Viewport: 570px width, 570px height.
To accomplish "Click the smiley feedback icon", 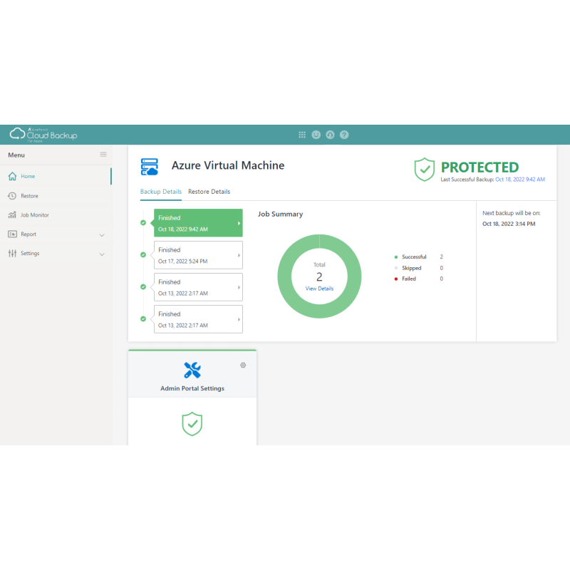I will [316, 135].
